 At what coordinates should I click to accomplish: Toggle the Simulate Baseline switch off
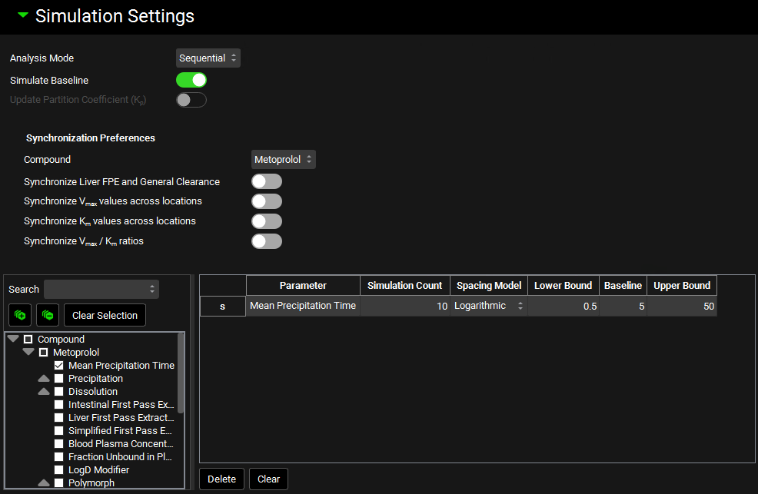coord(191,80)
